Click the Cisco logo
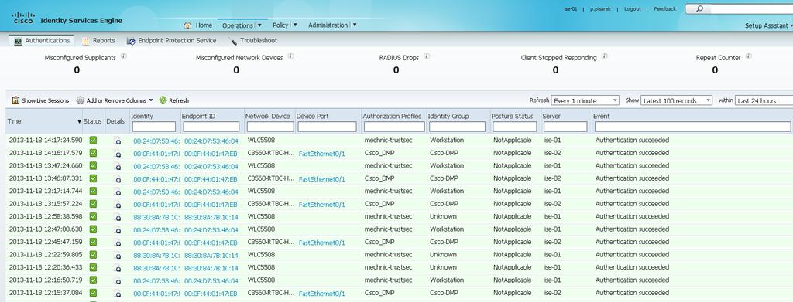793x302 pixels. (23, 18)
